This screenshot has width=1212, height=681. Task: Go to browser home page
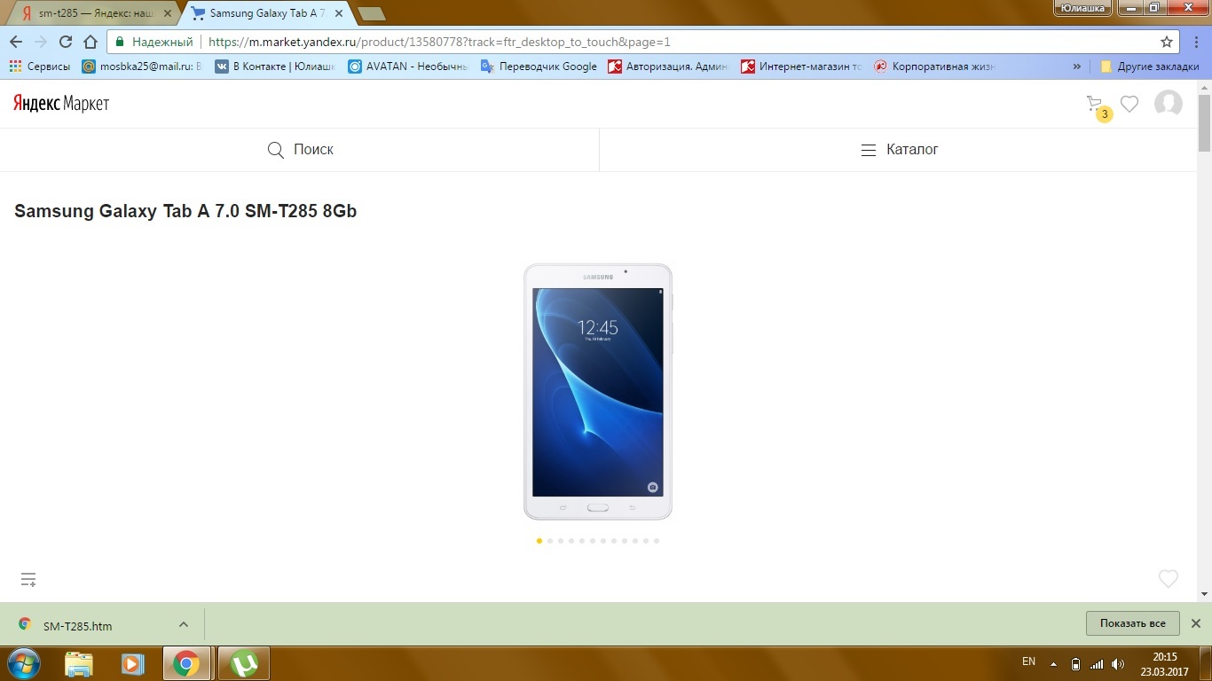tap(91, 42)
